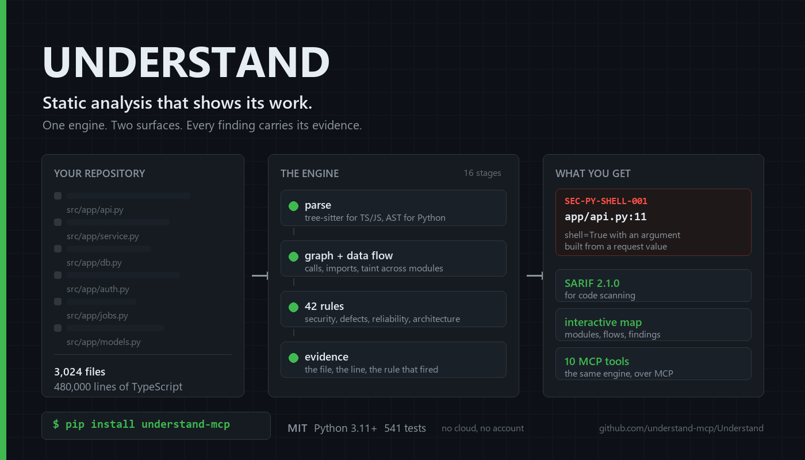Select the src/app/db.py file name
The image size is (805, 460).
94,263
